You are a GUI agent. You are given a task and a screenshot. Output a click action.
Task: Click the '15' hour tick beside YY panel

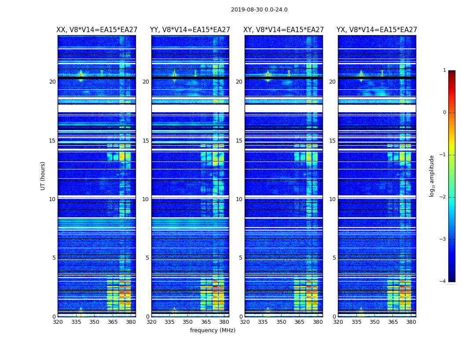click(146, 141)
